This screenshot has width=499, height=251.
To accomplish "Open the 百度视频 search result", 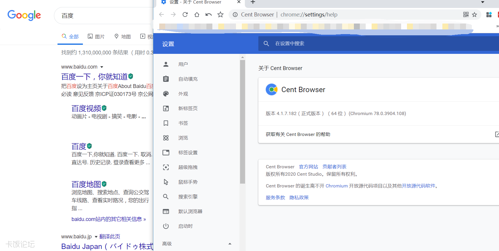I will [x=86, y=109].
